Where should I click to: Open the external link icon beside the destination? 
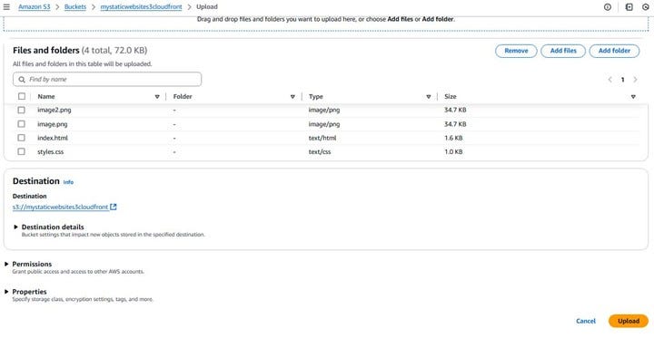point(114,207)
